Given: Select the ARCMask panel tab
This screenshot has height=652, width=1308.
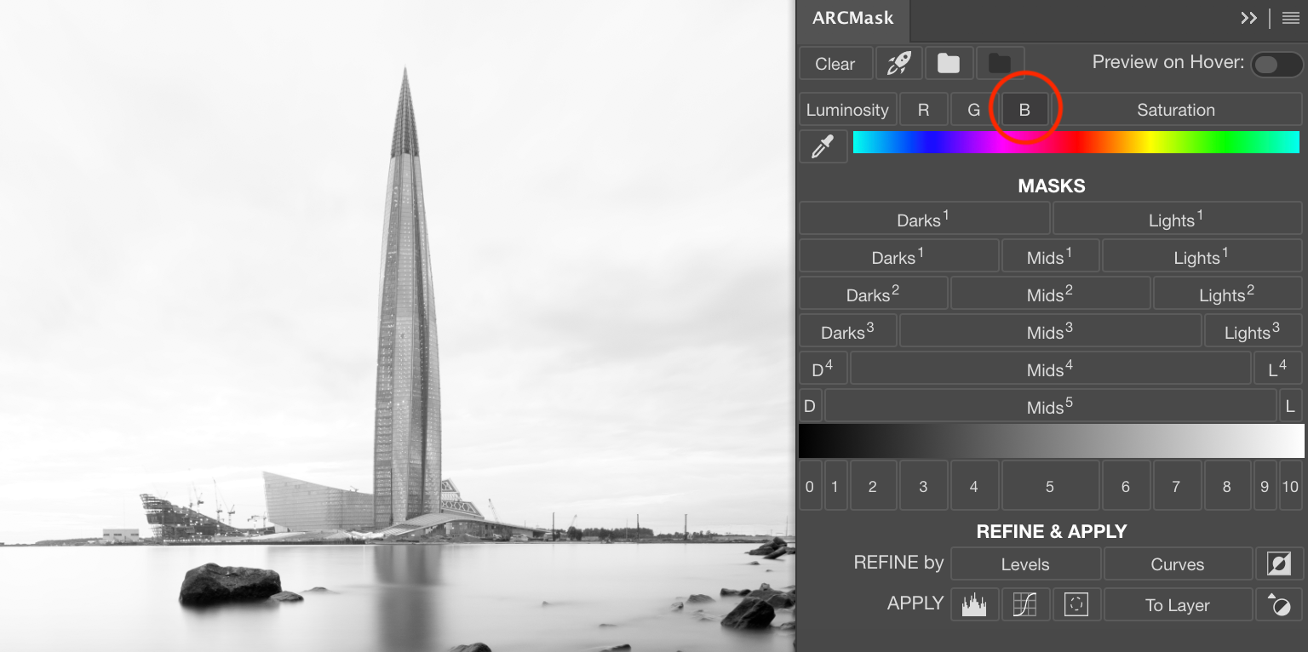Looking at the screenshot, I should coord(852,18).
